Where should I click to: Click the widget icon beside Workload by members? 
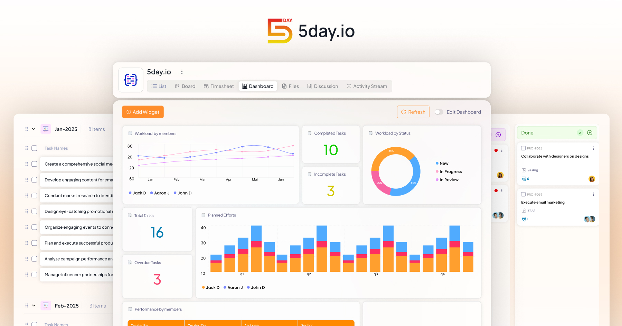pyautogui.click(x=131, y=133)
